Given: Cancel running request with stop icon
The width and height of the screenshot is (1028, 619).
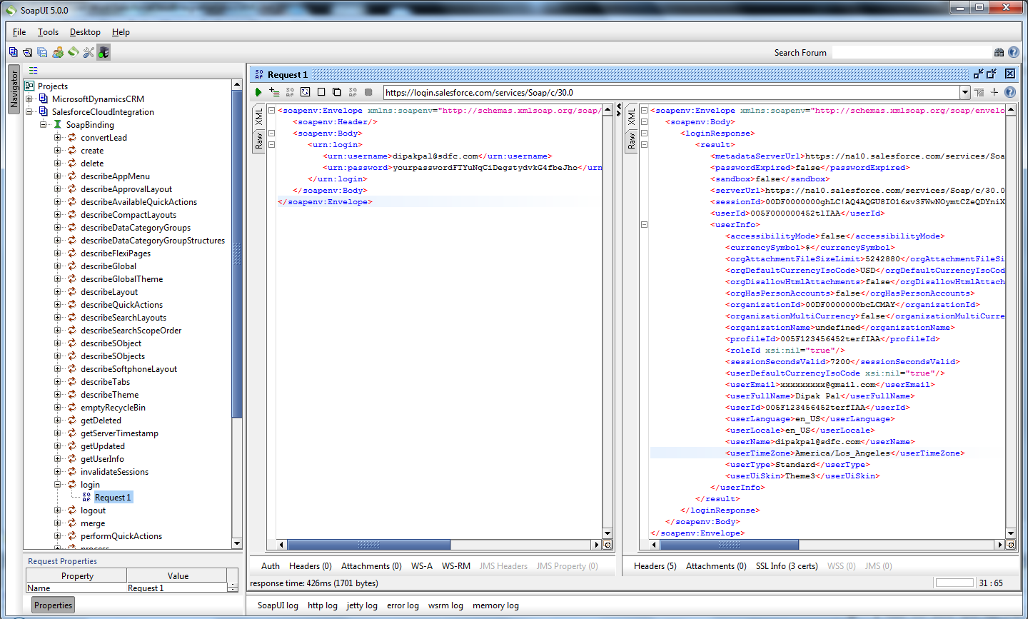Looking at the screenshot, I should tap(368, 92).
